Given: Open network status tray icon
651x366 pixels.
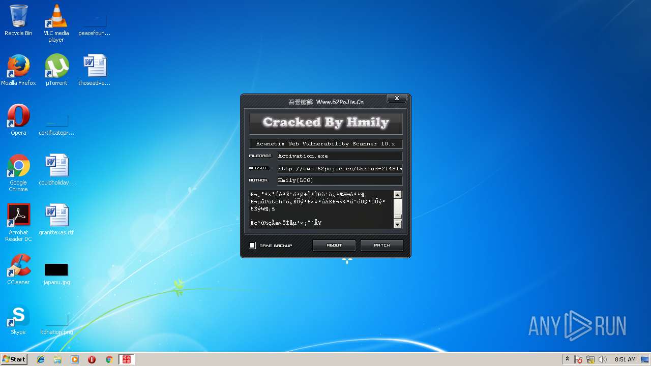Looking at the screenshot, I should 590,359.
